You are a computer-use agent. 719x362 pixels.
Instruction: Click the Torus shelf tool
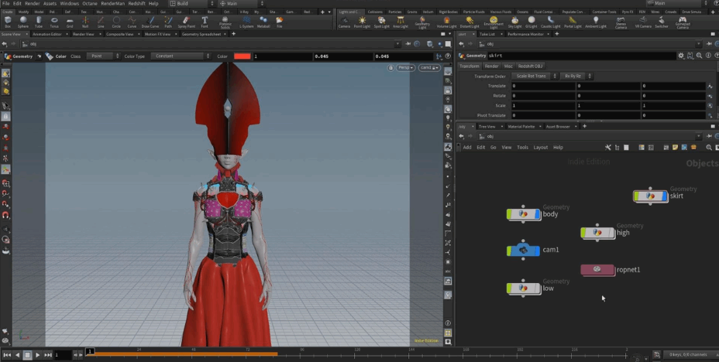(x=54, y=21)
